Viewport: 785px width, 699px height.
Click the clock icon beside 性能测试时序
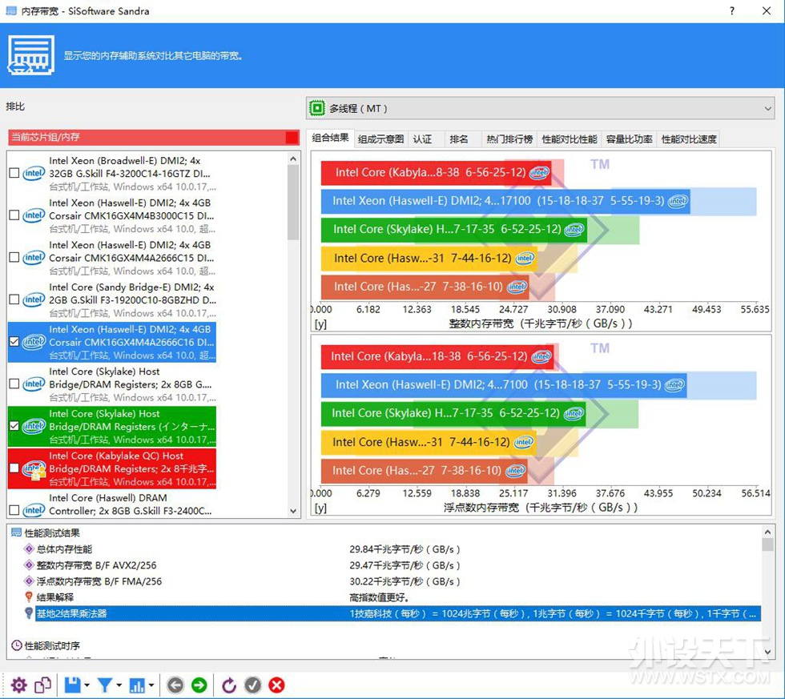coord(17,645)
